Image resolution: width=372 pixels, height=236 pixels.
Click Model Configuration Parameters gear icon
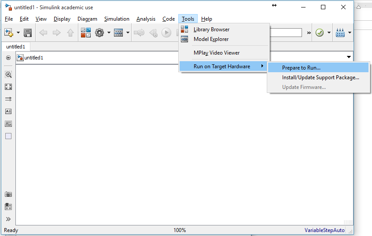[x=99, y=33]
